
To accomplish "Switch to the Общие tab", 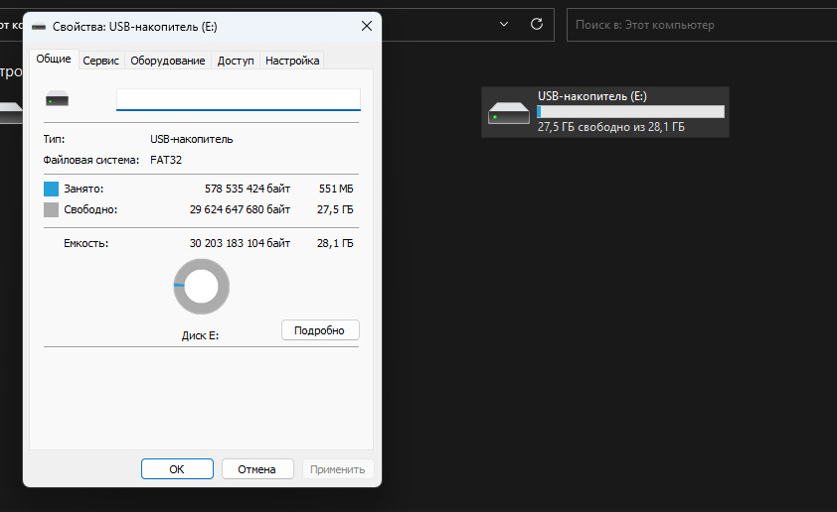I will coord(54,60).
